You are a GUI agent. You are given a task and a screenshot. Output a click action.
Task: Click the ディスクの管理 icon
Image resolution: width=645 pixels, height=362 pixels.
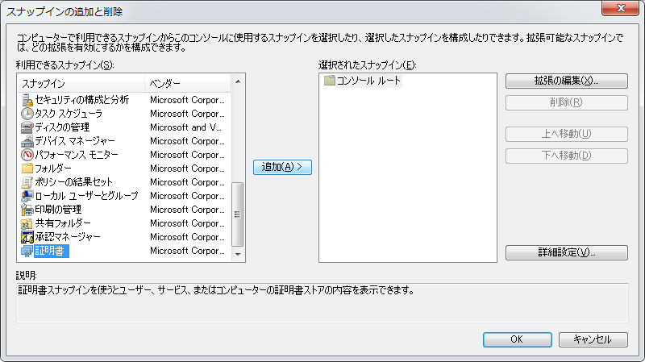pyautogui.click(x=27, y=127)
